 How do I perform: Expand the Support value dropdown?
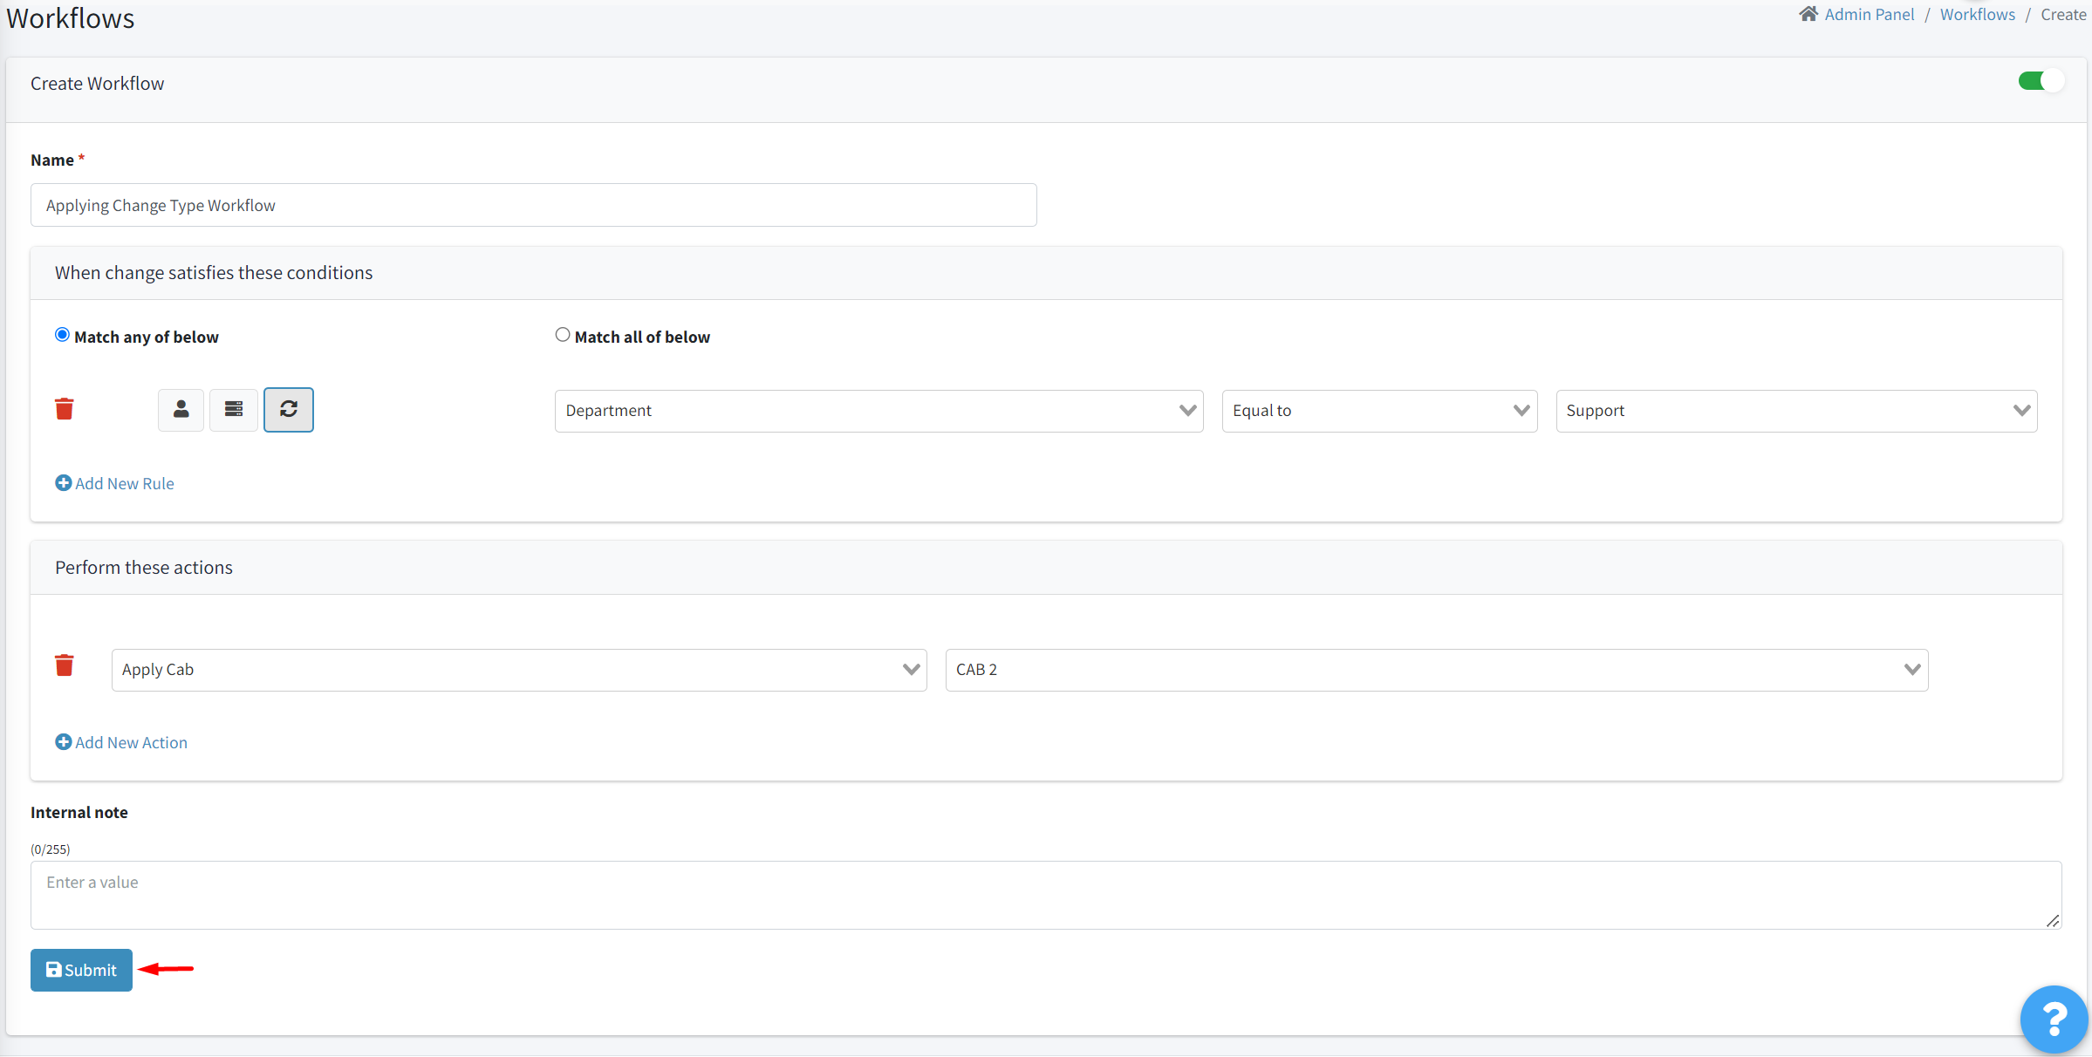point(1795,411)
